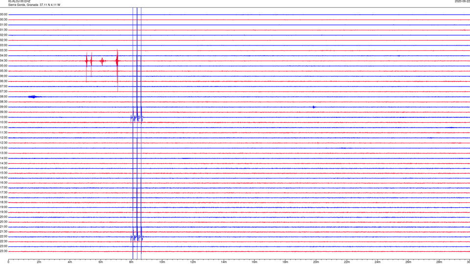
Task: Click the 22m tick label on time axis
Action: coord(347,262)
